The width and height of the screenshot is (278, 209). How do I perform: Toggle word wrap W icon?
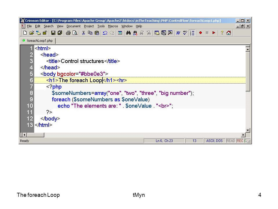[x=178, y=33]
